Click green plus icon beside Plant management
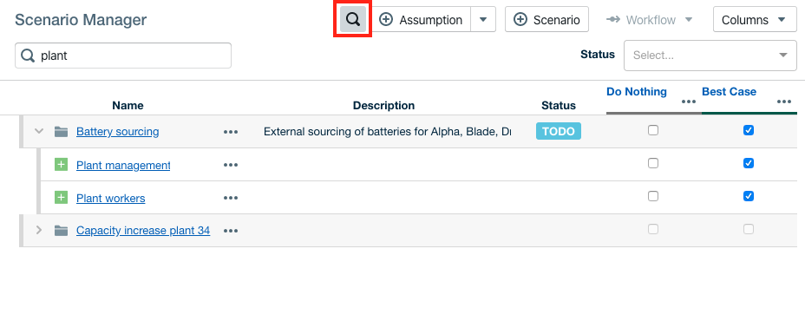This screenshot has height=334, width=805. point(61,165)
